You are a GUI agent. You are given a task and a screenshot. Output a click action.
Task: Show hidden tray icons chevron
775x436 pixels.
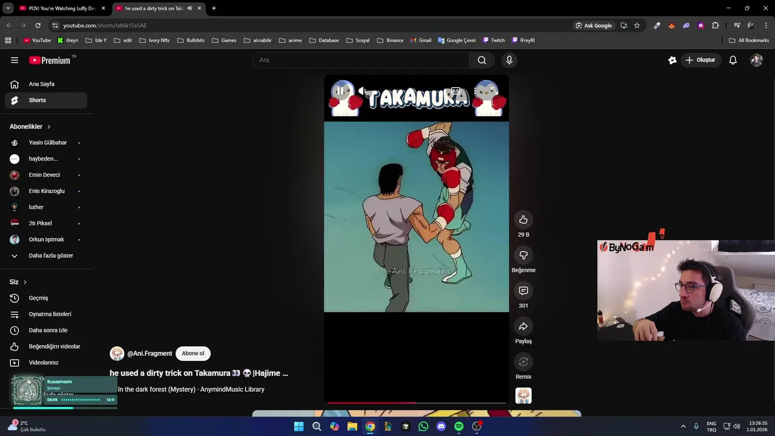pos(683,426)
